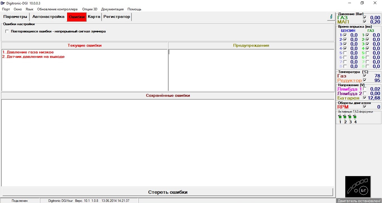Uncheck ГАЗ injection time 2 checkbox
The image size is (382, 203).
click(367, 39)
